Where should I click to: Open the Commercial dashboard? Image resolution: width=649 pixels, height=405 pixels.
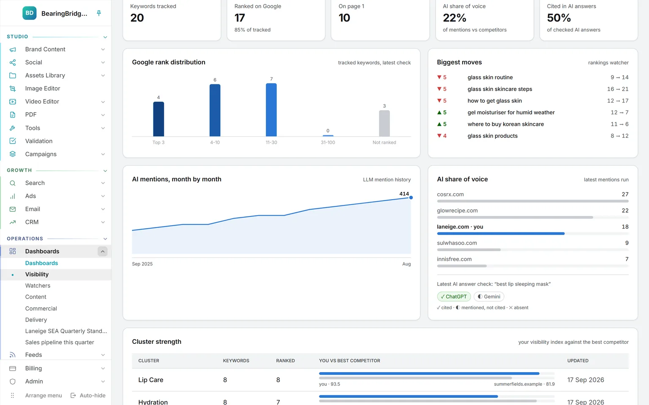(41, 308)
